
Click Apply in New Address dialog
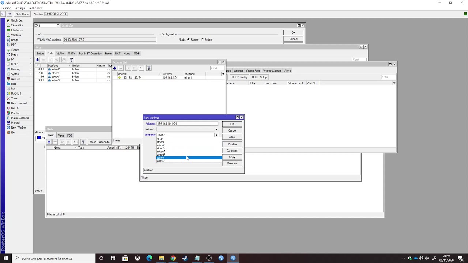coord(232,137)
